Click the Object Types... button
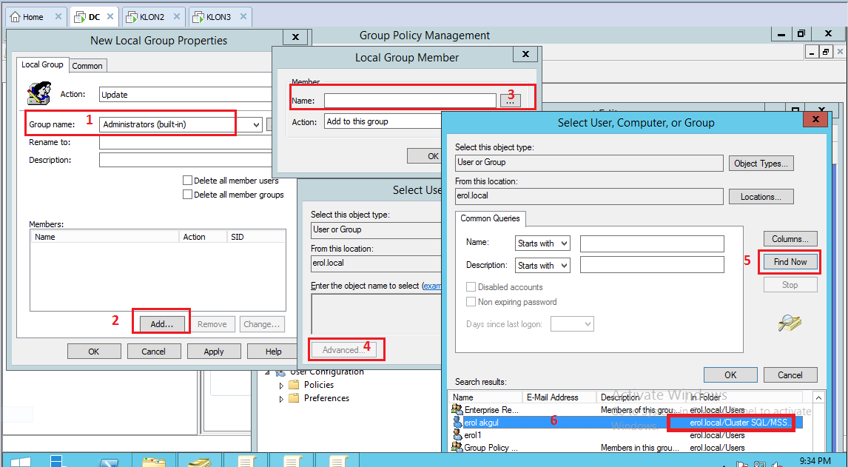The height and width of the screenshot is (467, 848). [761, 164]
